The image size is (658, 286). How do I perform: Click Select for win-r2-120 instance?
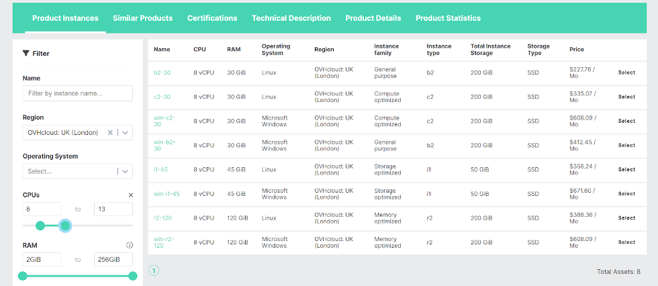(x=626, y=242)
